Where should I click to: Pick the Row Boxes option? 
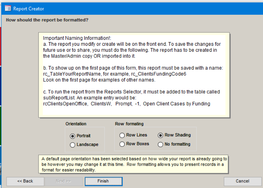click(122, 144)
